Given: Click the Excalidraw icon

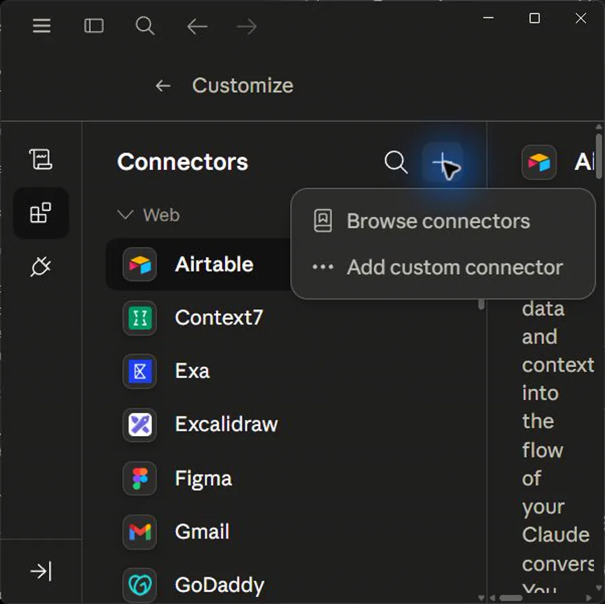Looking at the screenshot, I should click(140, 425).
